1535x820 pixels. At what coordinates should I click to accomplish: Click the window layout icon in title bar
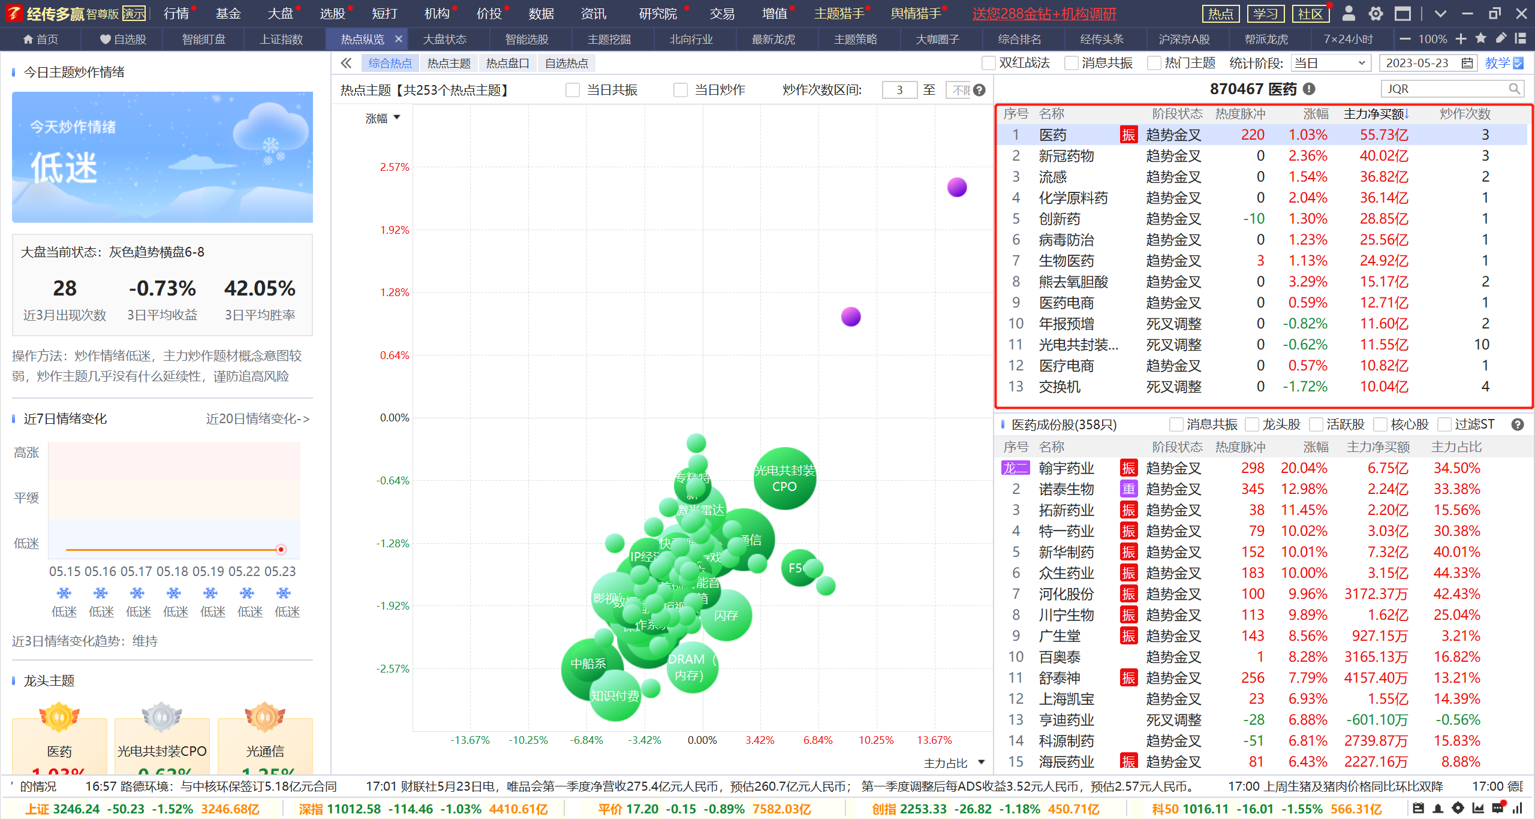click(x=1402, y=13)
